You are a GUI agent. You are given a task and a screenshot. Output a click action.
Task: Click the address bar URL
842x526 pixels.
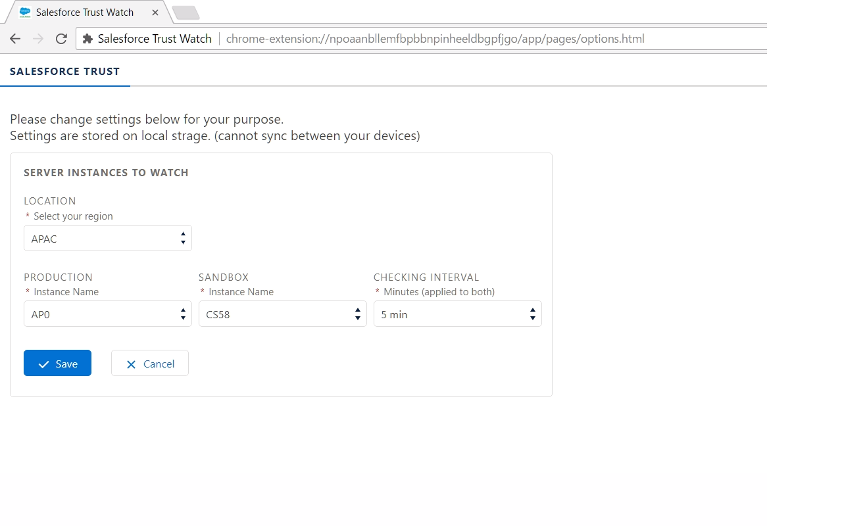435,39
